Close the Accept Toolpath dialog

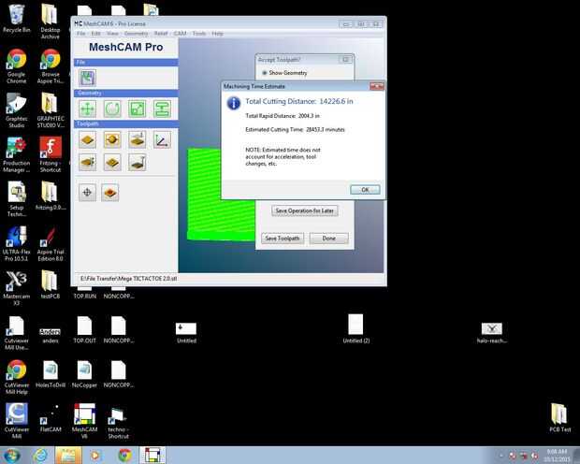[345, 60]
